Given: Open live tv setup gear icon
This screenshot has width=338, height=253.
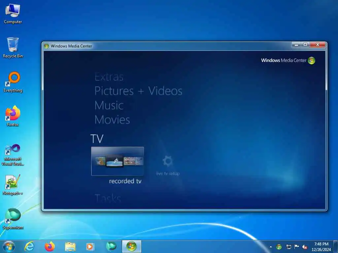Looking at the screenshot, I should [x=168, y=161].
